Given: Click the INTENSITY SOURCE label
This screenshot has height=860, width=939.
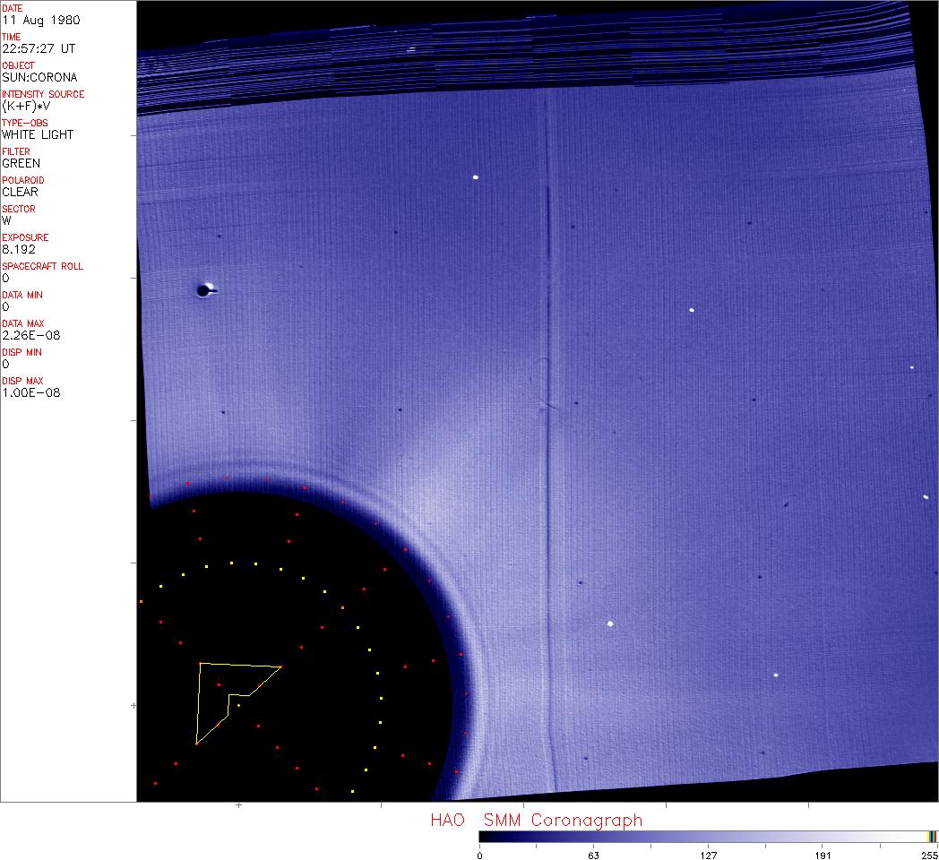Looking at the screenshot, I should click(43, 94).
